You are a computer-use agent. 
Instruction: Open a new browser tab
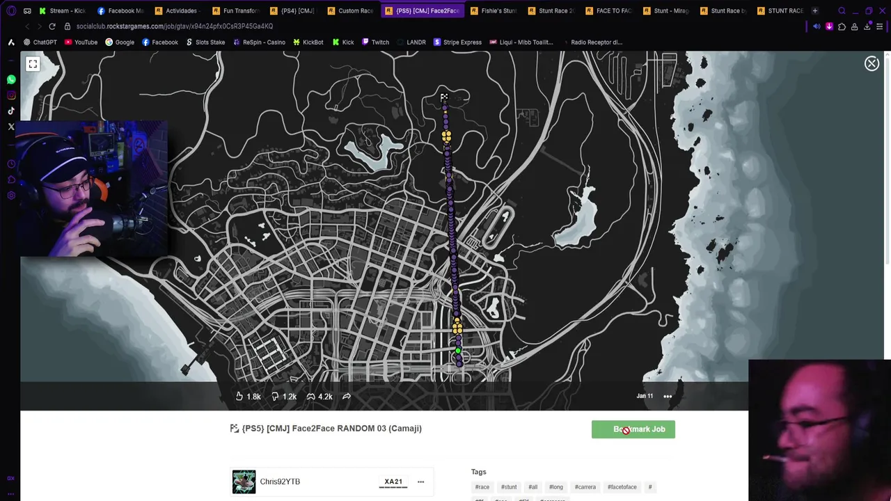tap(814, 11)
